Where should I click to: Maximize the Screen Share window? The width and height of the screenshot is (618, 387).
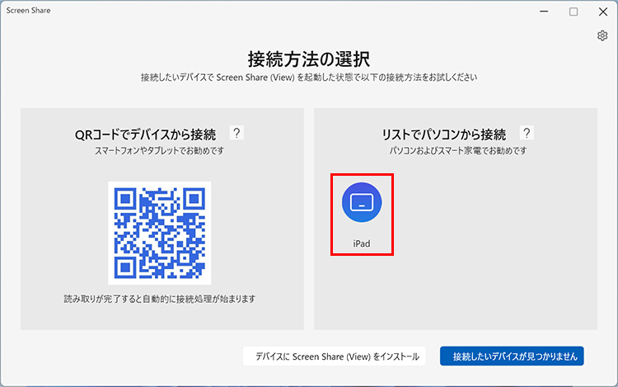pos(574,12)
